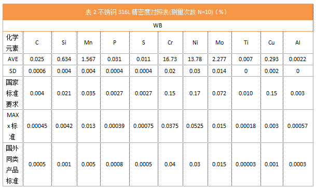Click the 国外同类产品标准 row label

point(12,165)
